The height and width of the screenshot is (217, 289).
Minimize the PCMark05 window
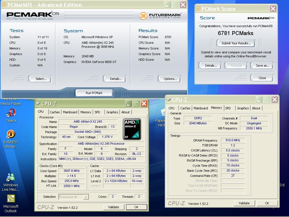pyautogui.click(x=167, y=5)
